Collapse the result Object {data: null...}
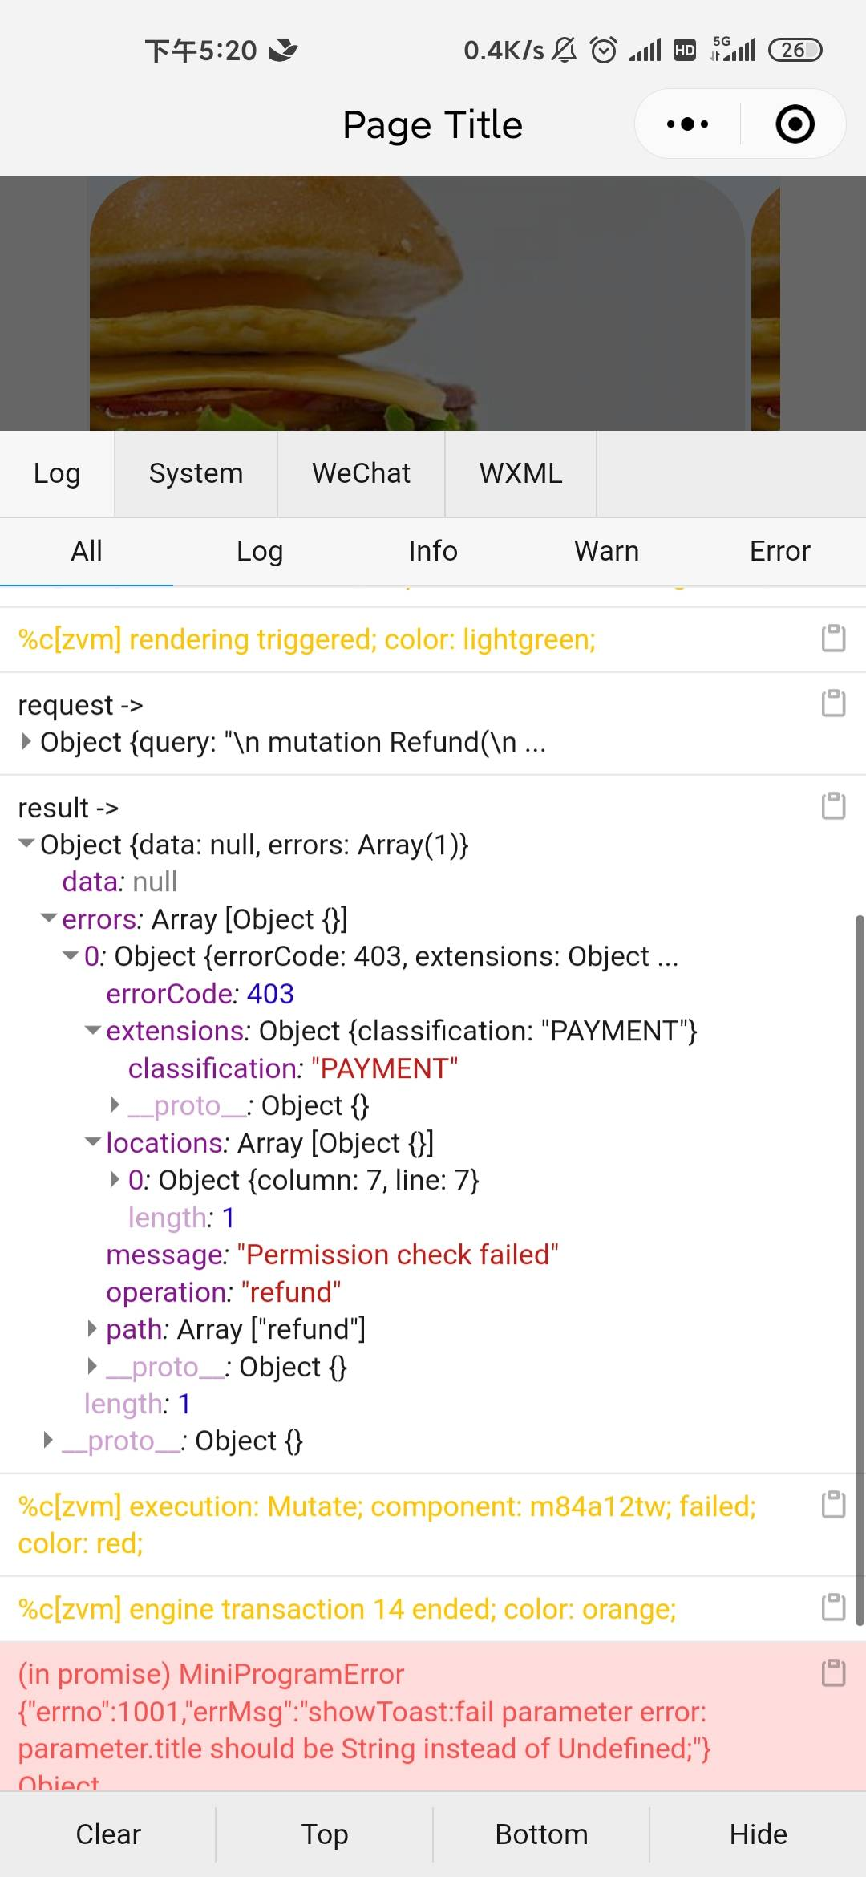 click(x=26, y=844)
